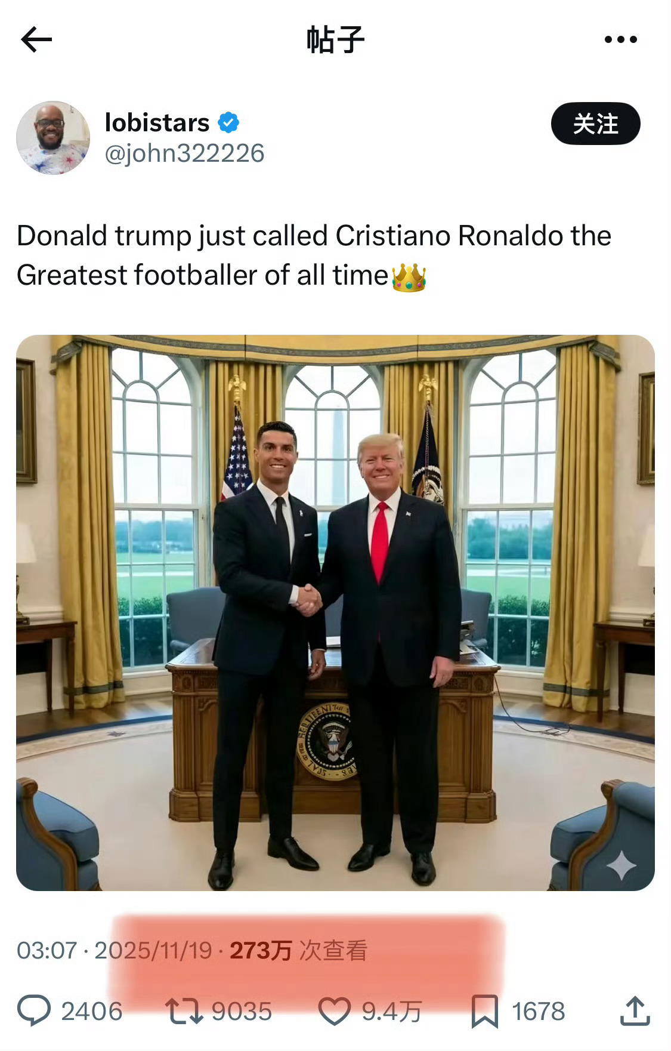Screen dimensions: 671x1051
Task: Like the post with the heart icon
Action: click(x=335, y=1012)
